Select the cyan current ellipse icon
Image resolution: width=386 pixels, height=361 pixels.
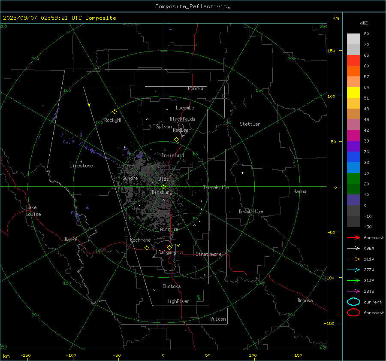pyautogui.click(x=353, y=302)
